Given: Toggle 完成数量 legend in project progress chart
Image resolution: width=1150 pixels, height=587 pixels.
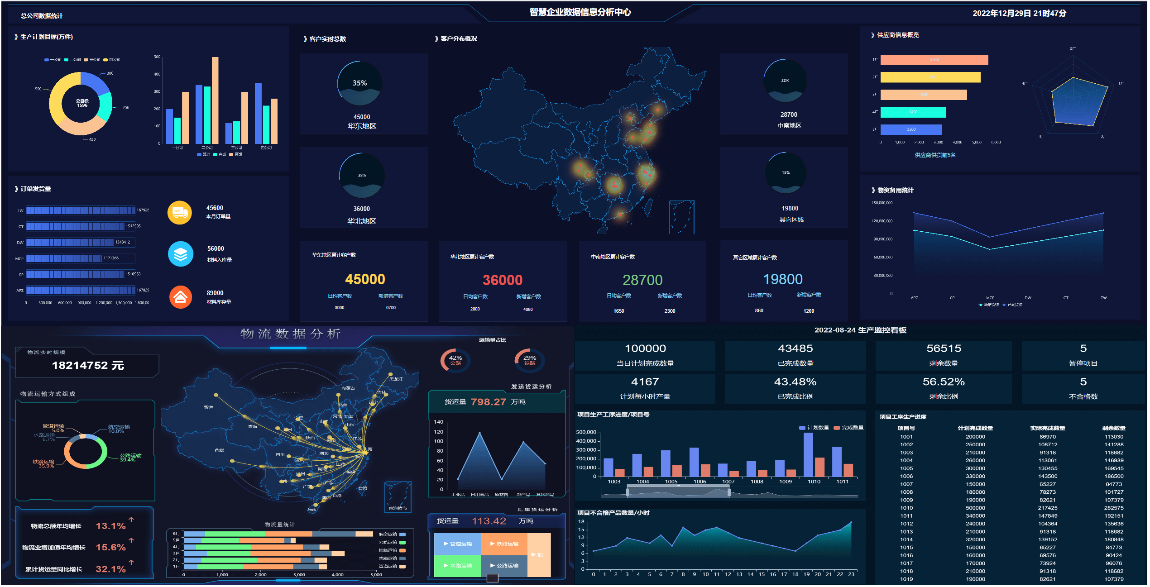Looking at the screenshot, I should tap(848, 428).
